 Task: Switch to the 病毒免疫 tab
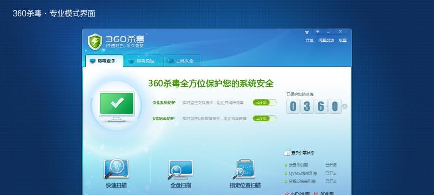pyautogui.click(x=143, y=61)
